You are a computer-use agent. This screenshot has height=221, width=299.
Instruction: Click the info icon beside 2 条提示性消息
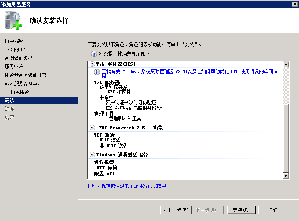(94, 54)
